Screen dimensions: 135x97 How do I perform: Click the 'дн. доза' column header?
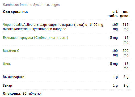[124, 14]
